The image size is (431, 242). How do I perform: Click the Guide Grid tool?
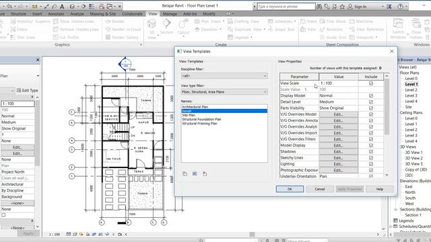point(333,38)
